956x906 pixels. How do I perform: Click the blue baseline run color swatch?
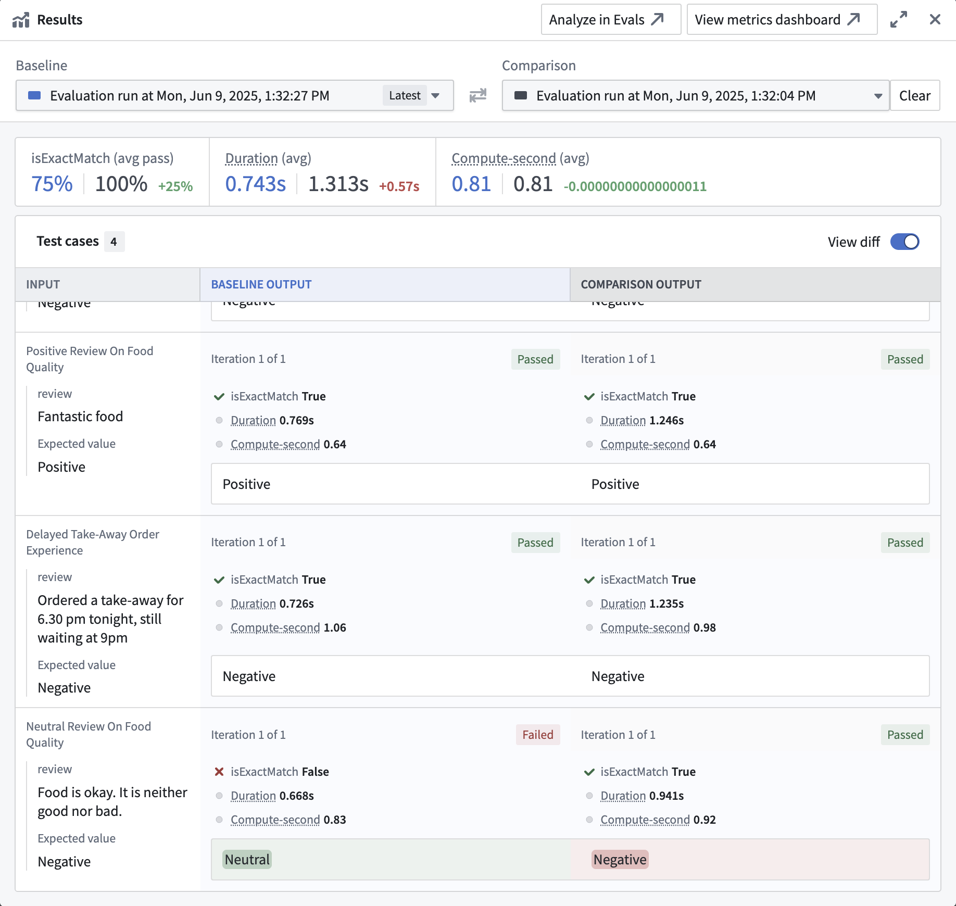pos(34,95)
